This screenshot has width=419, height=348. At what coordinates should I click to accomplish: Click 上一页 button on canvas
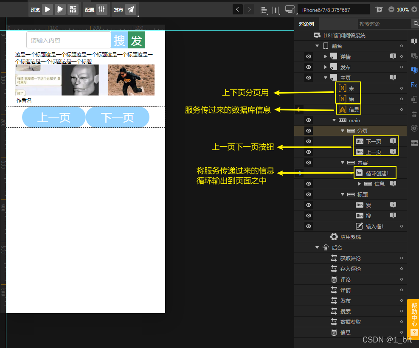[x=54, y=117]
